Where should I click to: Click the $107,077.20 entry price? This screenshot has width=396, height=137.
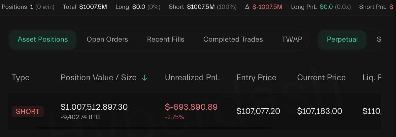(258, 111)
